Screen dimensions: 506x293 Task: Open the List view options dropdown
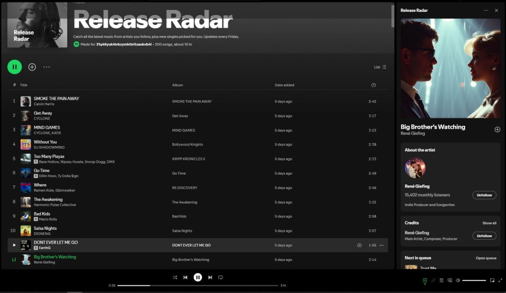[380, 67]
